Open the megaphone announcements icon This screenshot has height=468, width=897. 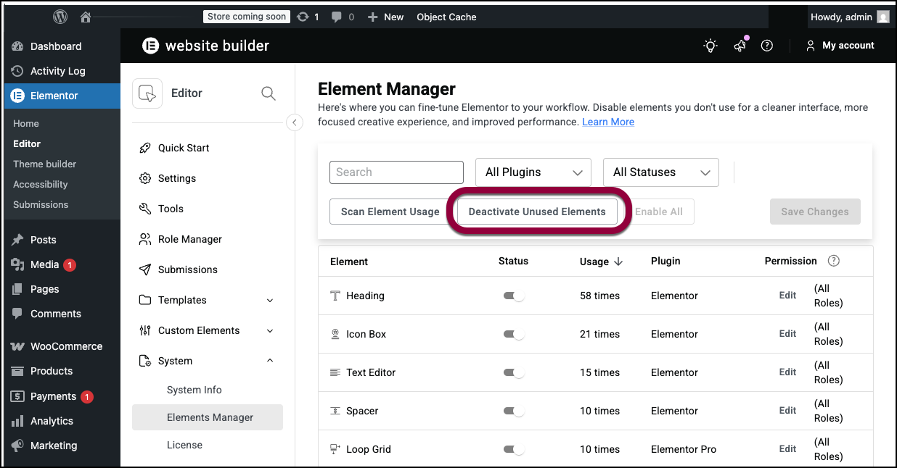coord(740,46)
